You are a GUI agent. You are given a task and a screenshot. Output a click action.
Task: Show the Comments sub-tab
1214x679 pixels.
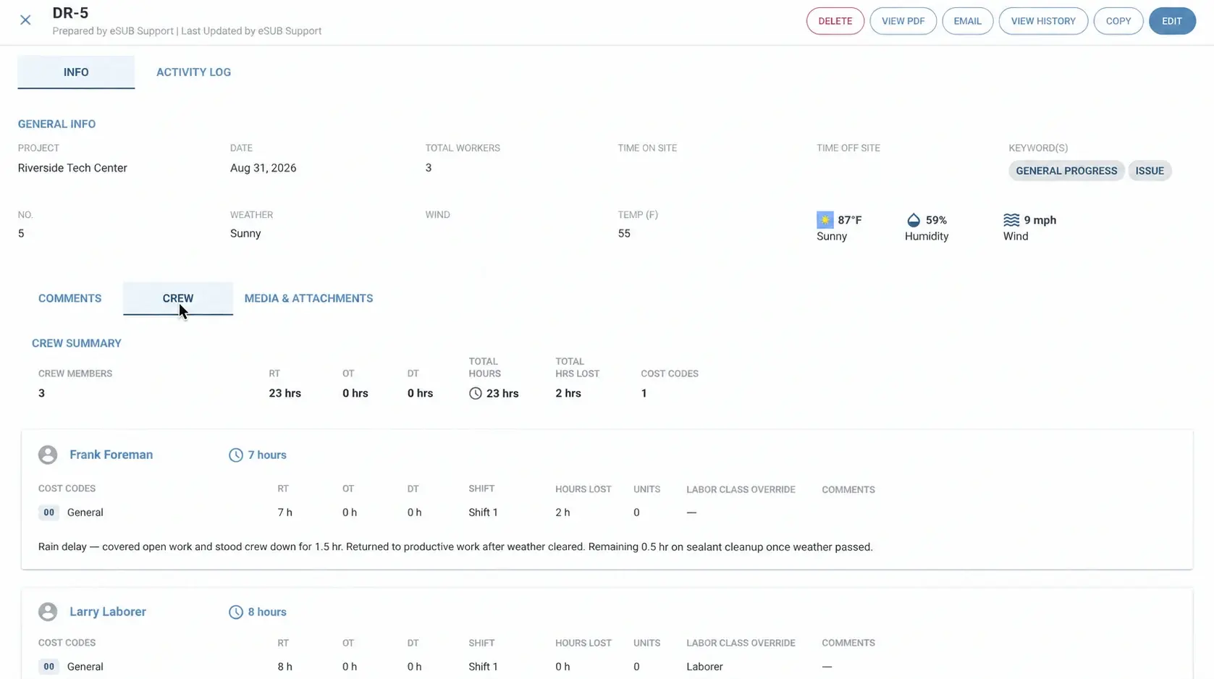coord(70,298)
